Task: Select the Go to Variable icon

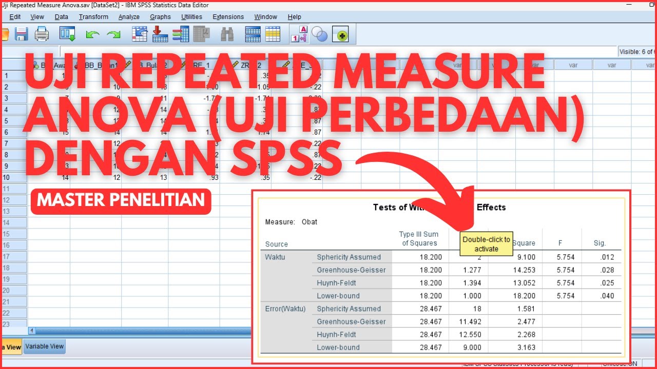Action: pos(160,34)
